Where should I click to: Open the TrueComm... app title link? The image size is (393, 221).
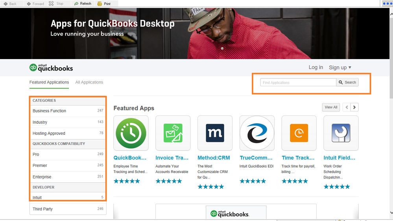256,158
